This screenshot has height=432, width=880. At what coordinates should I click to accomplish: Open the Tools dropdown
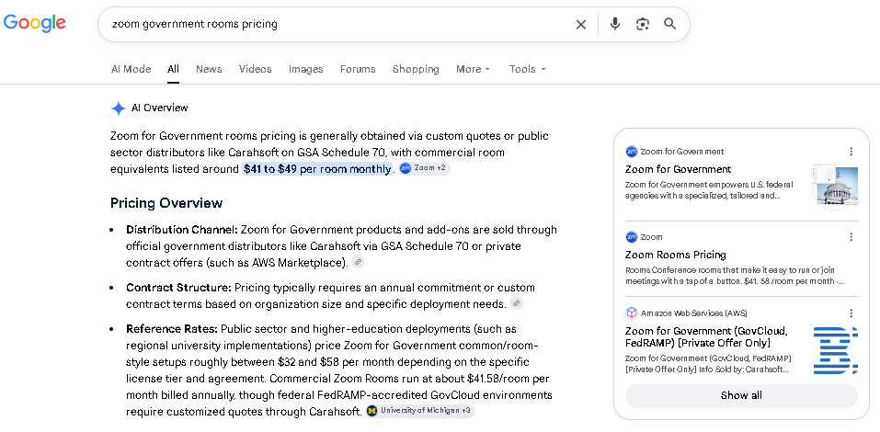coord(527,69)
